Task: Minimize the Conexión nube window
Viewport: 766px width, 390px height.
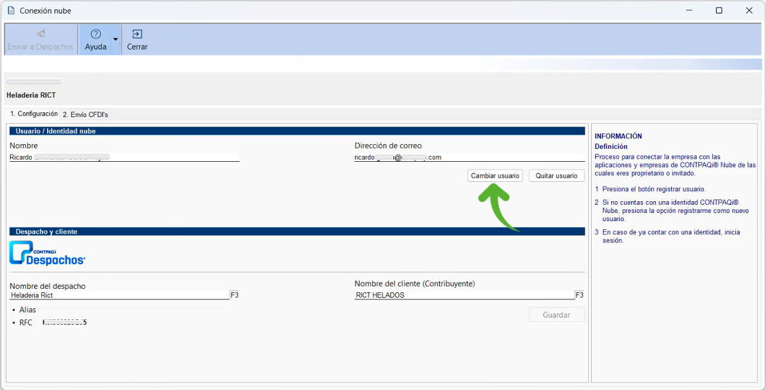Action: click(x=689, y=11)
